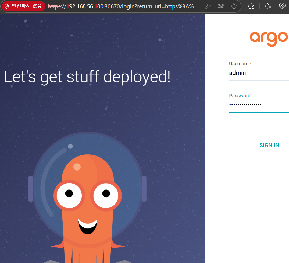The image size is (289, 263).
Task: Add page to favorites with star icon
Action: tap(234, 6)
